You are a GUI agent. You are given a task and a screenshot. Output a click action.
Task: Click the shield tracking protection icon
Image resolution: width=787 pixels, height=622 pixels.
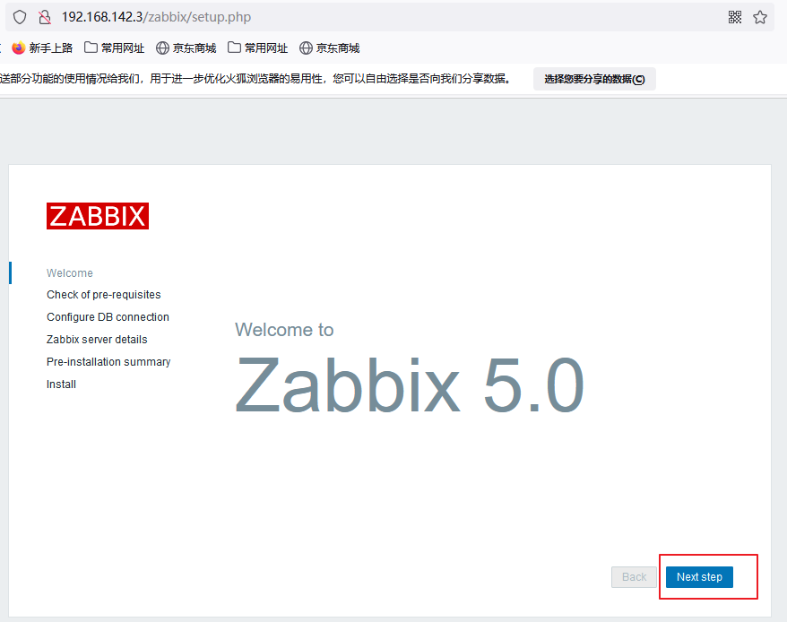point(20,17)
